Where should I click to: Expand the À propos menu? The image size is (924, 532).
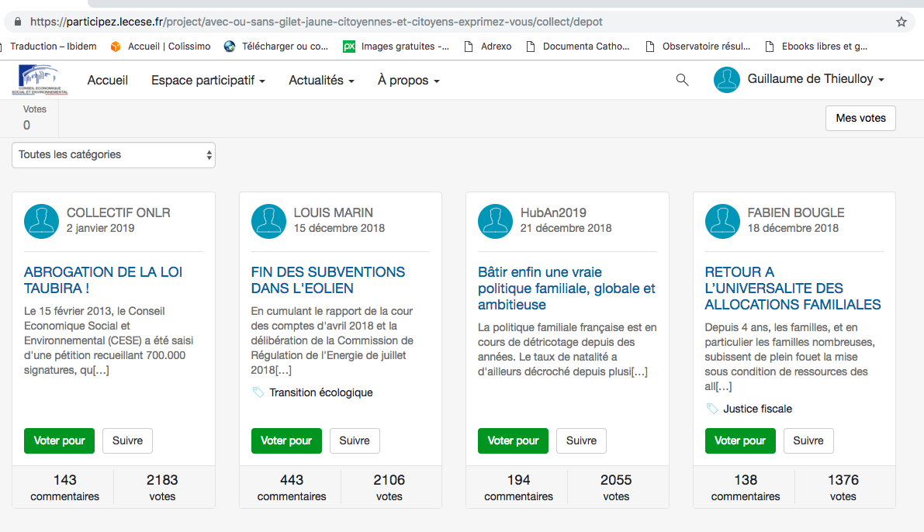tap(408, 81)
